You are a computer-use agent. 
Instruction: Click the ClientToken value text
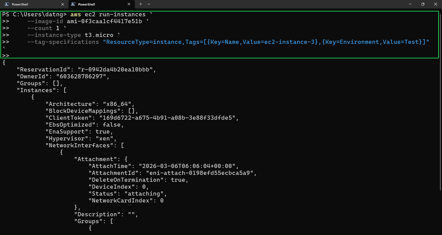167,118
